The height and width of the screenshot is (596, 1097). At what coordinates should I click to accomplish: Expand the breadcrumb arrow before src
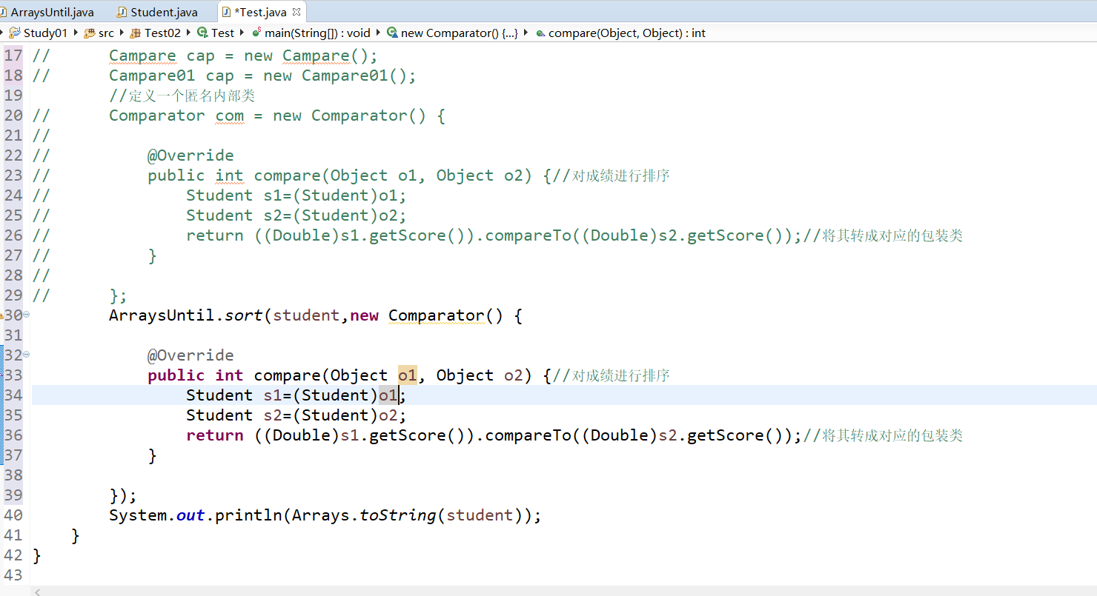pos(76,33)
